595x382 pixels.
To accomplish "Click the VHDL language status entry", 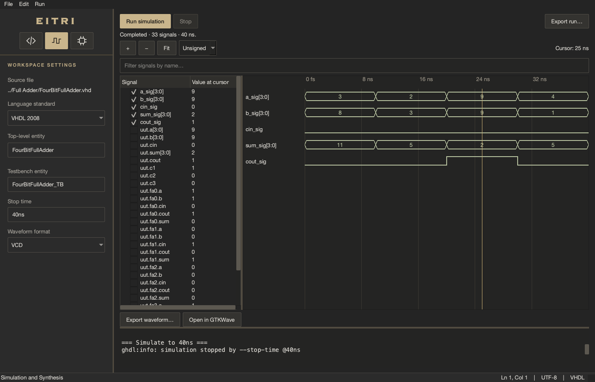I will [577, 377].
